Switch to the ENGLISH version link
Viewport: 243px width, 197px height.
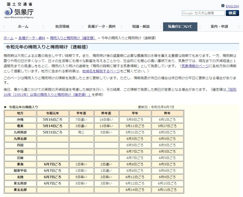tap(232, 6)
